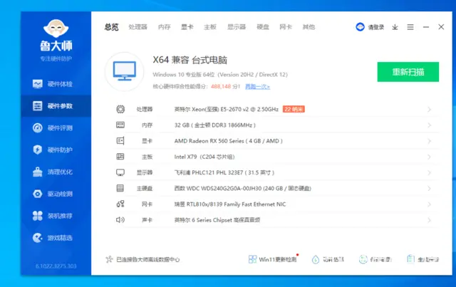Switch to the 显卡 tab

click(x=187, y=27)
